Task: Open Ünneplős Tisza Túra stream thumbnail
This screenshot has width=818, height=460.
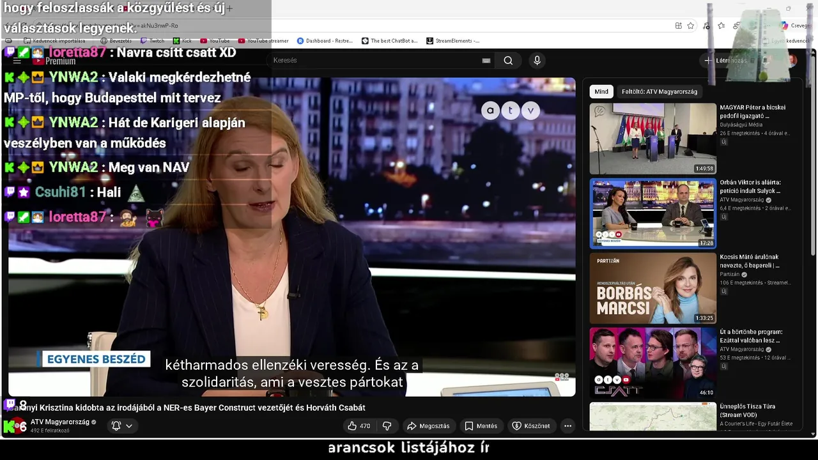Action: pyautogui.click(x=653, y=417)
